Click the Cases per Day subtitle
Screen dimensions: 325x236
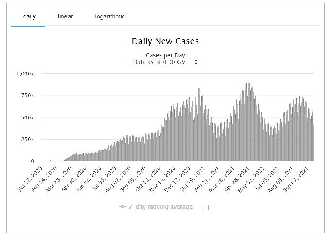point(165,55)
